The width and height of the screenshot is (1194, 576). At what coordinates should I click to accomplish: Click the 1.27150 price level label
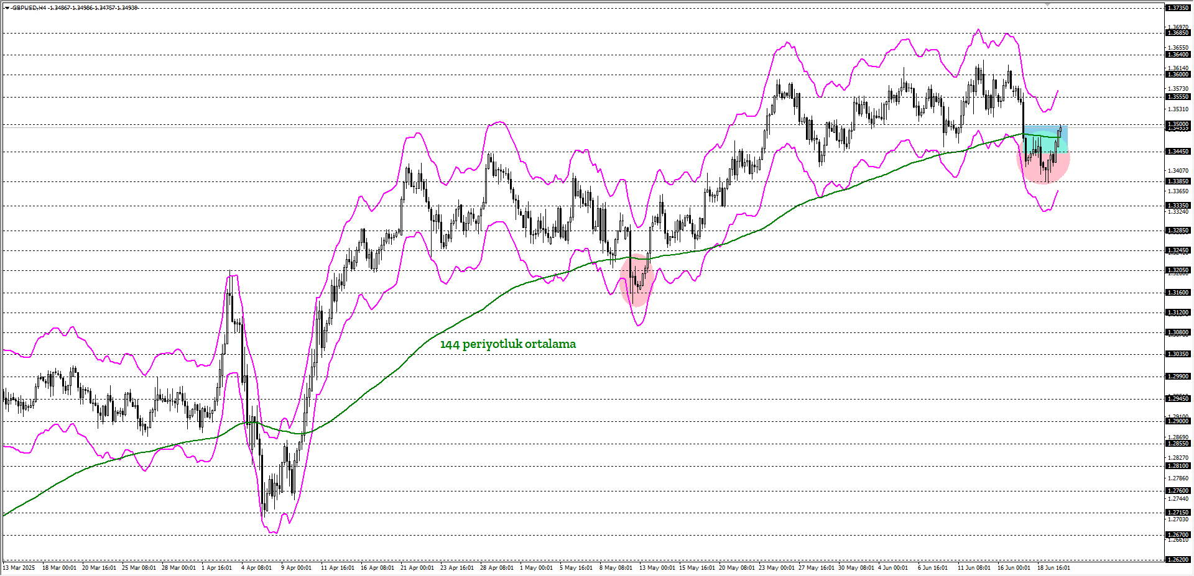[x=1178, y=513]
